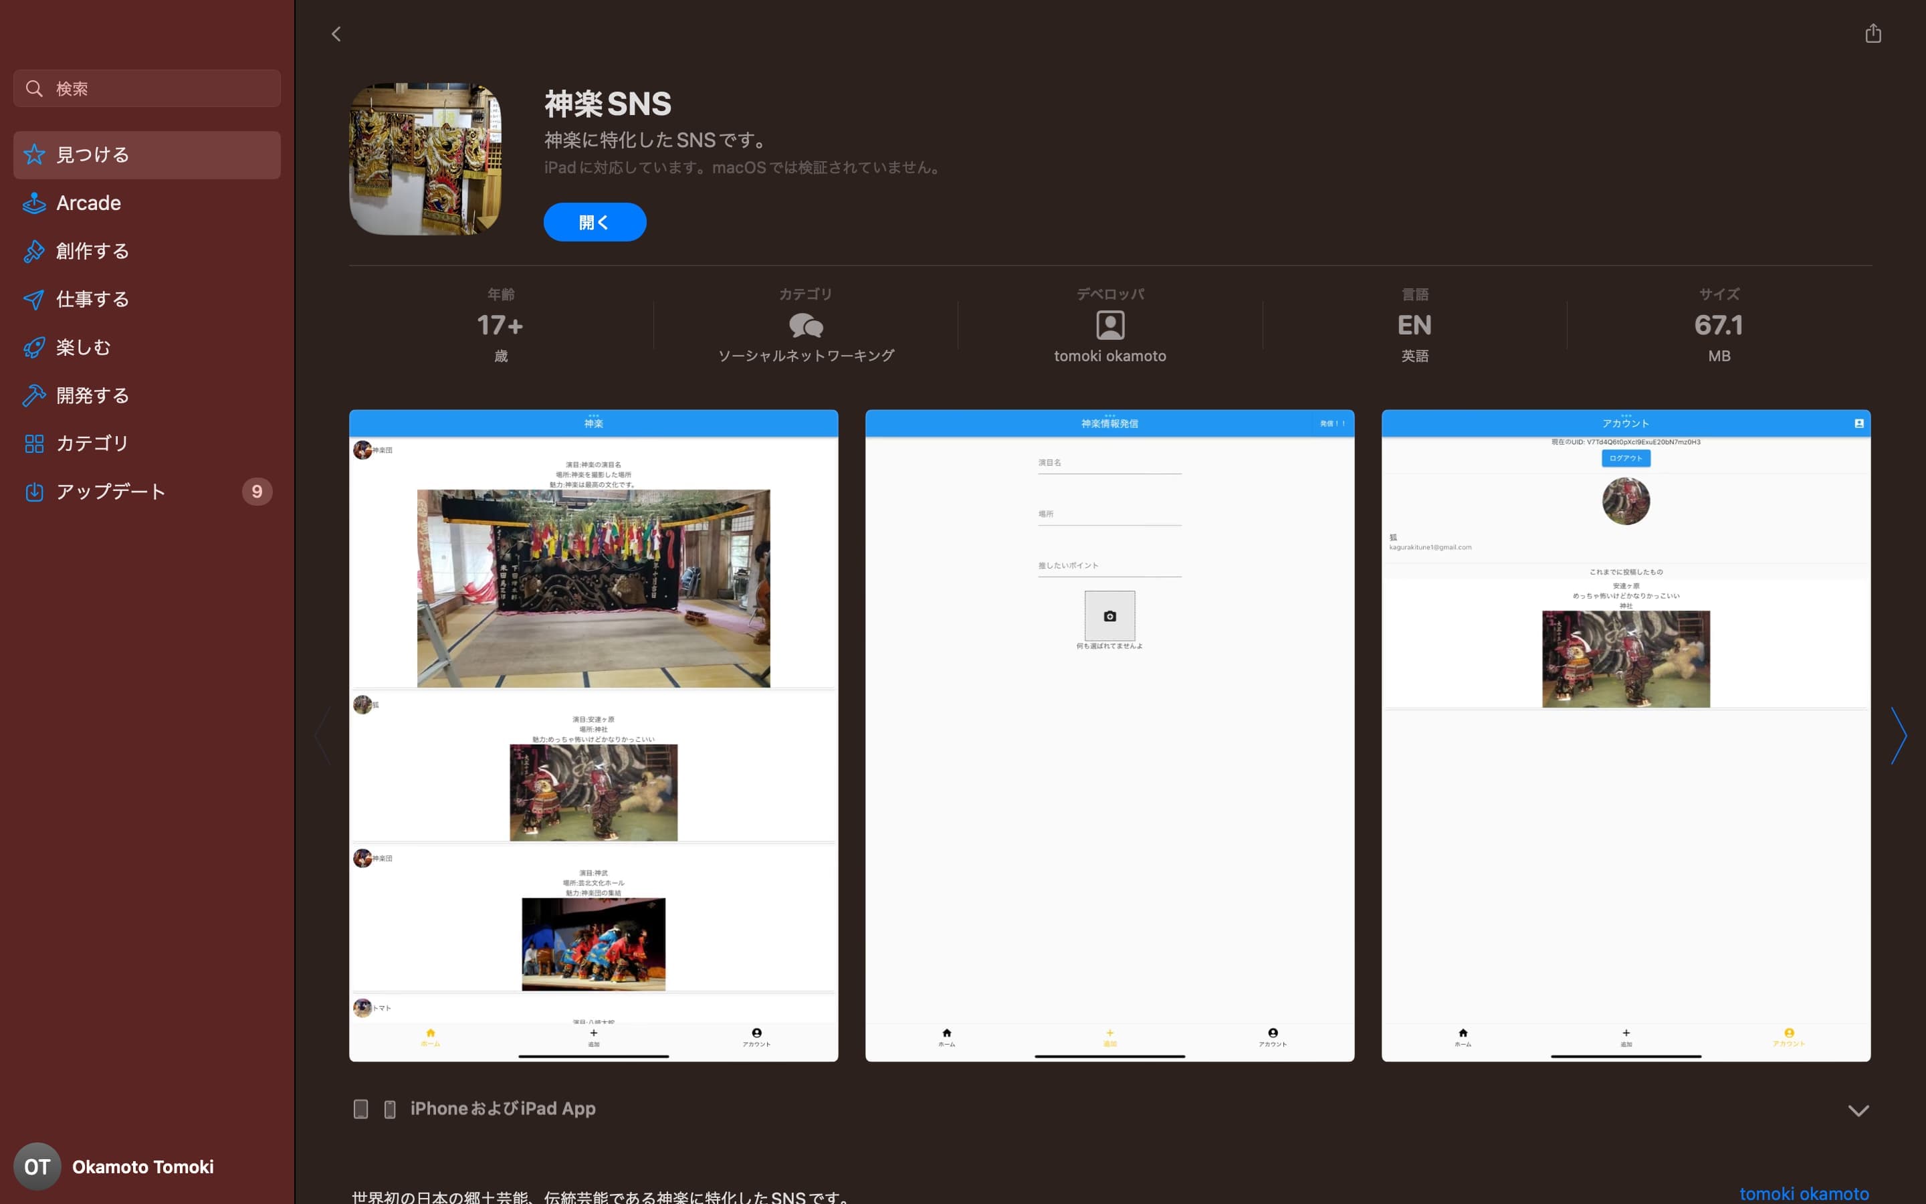Screen dimensions: 1926x1204
Task: Click developer name tomoki okamoto in info row
Action: (x=1109, y=356)
